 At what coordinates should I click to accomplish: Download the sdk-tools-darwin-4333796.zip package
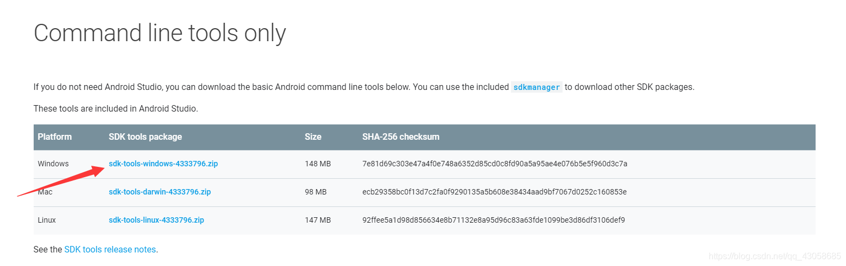point(160,192)
